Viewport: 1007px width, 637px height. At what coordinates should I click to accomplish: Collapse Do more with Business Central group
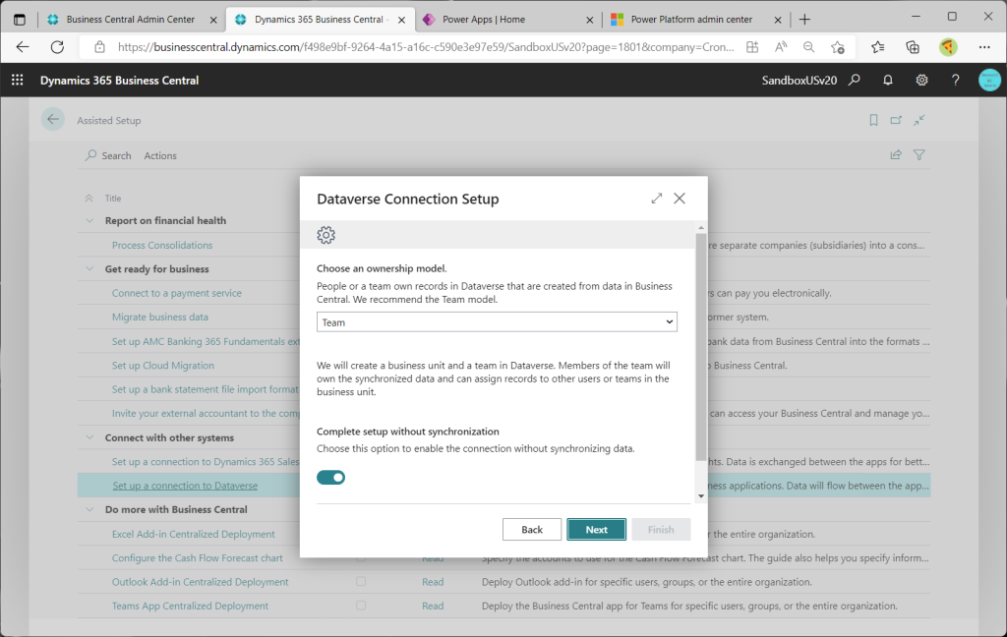click(89, 509)
